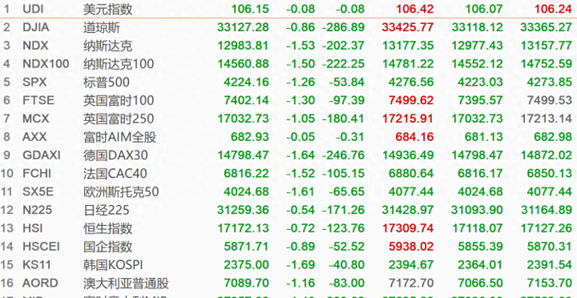Click the HSI 恒生指数 entry

(288, 228)
